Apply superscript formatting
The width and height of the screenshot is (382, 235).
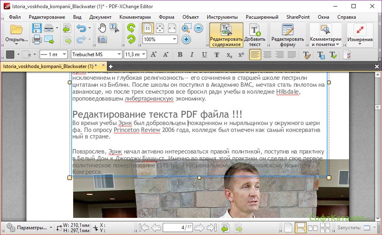[x=241, y=55]
